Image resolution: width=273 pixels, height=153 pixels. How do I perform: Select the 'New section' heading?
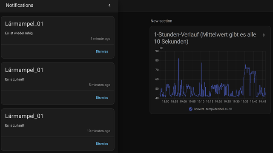click(x=161, y=21)
